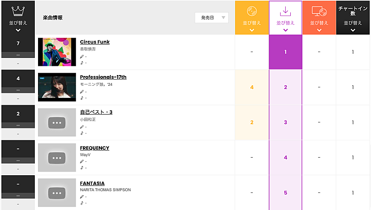Click the music note icon under Professionals-17th
The height and width of the screenshot is (210, 371).
(82, 98)
